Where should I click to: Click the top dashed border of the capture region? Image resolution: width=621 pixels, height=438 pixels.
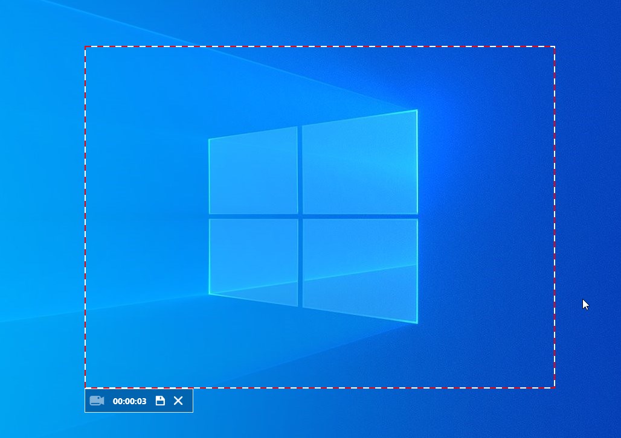320,46
